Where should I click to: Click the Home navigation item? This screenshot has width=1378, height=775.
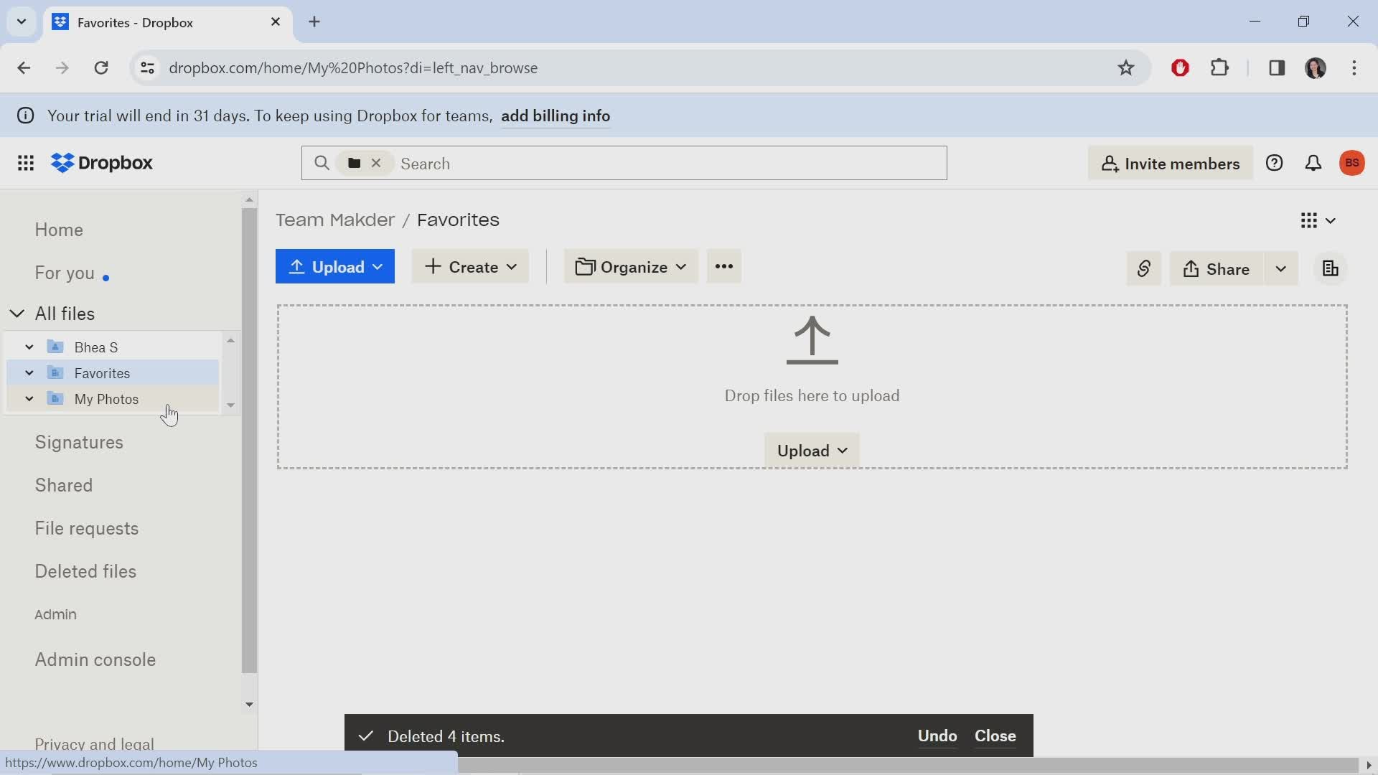coord(59,230)
